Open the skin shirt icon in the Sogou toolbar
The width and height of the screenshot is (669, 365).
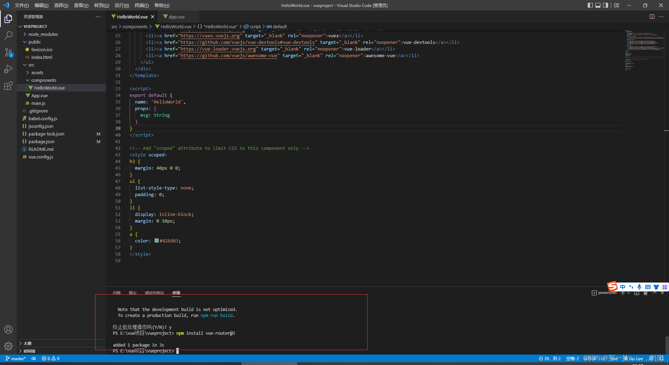click(656, 287)
